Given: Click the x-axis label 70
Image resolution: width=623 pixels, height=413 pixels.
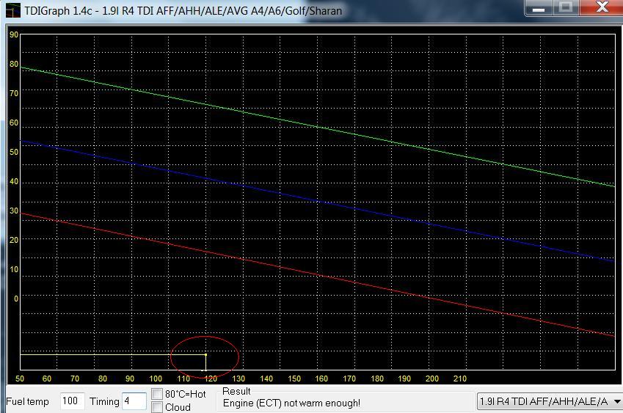Looking at the screenshot, I should [x=75, y=379].
